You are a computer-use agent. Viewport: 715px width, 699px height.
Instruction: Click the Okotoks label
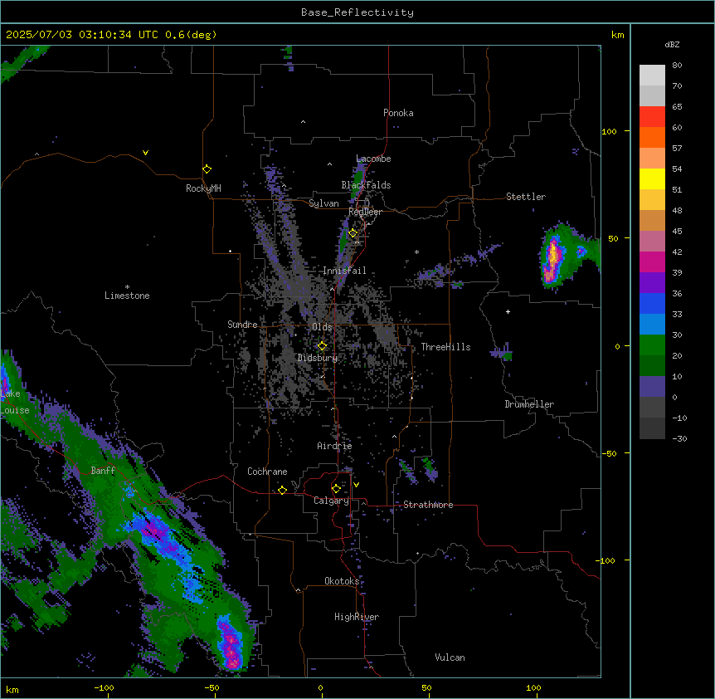click(x=342, y=581)
